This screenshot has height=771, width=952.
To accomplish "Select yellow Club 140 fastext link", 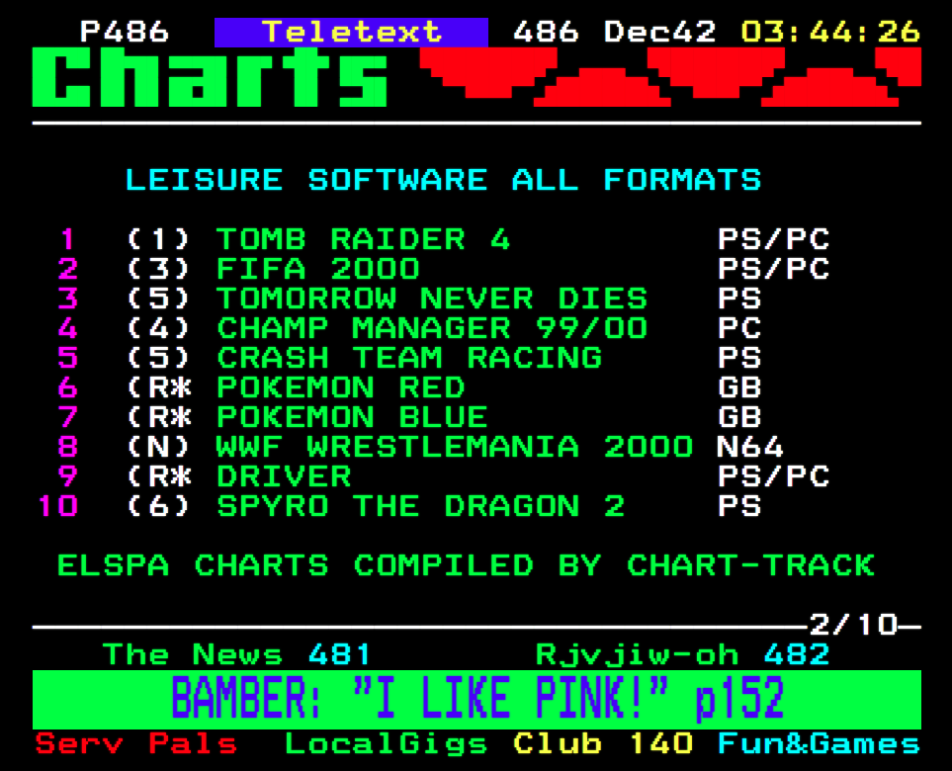I will coord(603,744).
